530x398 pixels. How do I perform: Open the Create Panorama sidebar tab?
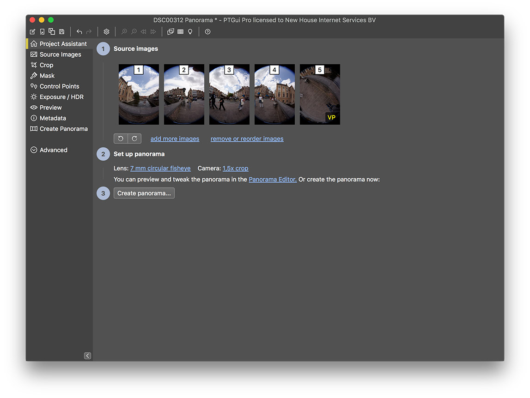[x=59, y=129]
